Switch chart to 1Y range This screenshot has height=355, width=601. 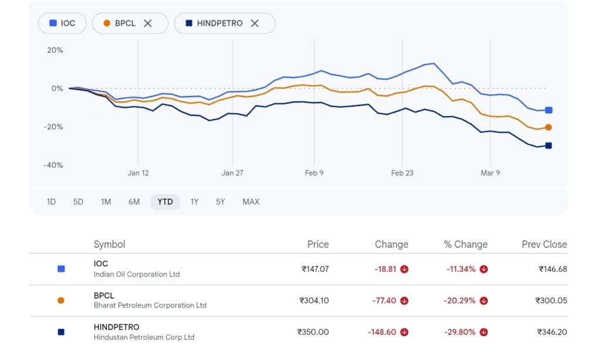point(194,202)
